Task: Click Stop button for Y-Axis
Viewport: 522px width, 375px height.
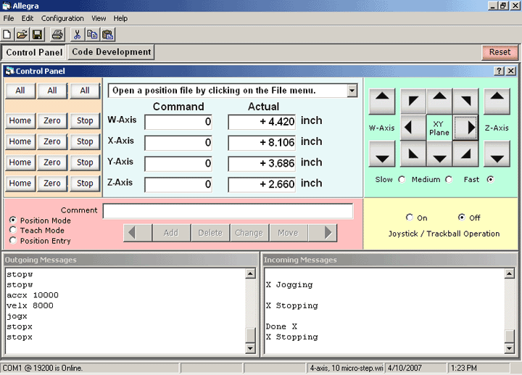Action: click(x=85, y=162)
